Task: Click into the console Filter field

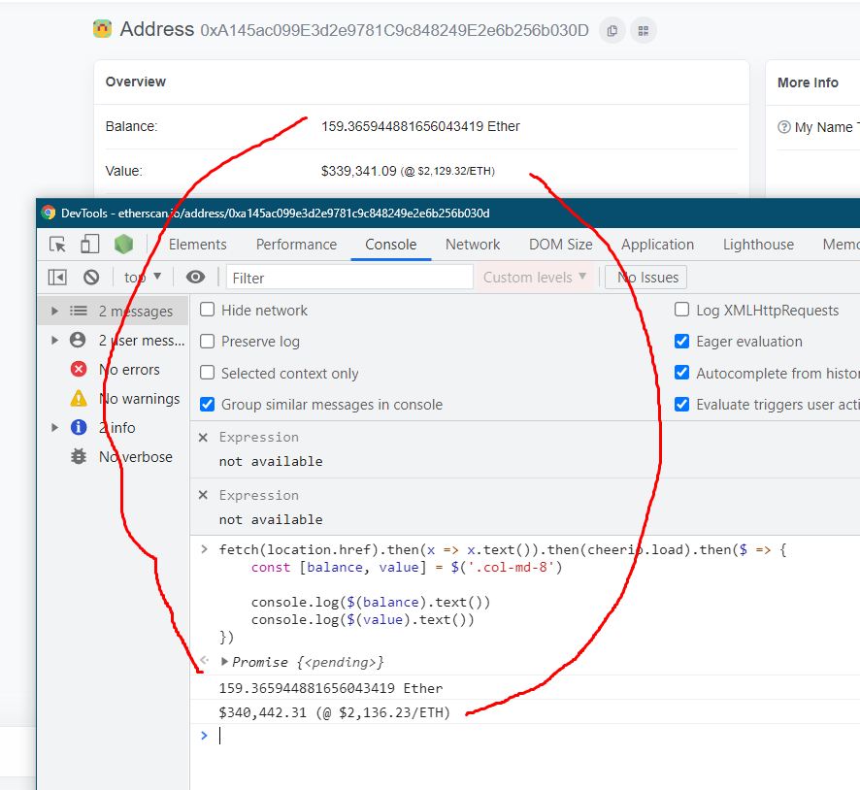Action: (349, 278)
